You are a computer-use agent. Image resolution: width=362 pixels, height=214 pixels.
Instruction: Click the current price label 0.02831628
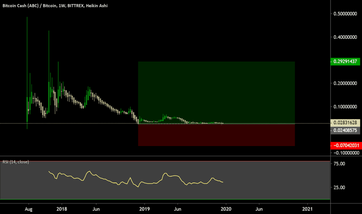pyautogui.click(x=345, y=123)
